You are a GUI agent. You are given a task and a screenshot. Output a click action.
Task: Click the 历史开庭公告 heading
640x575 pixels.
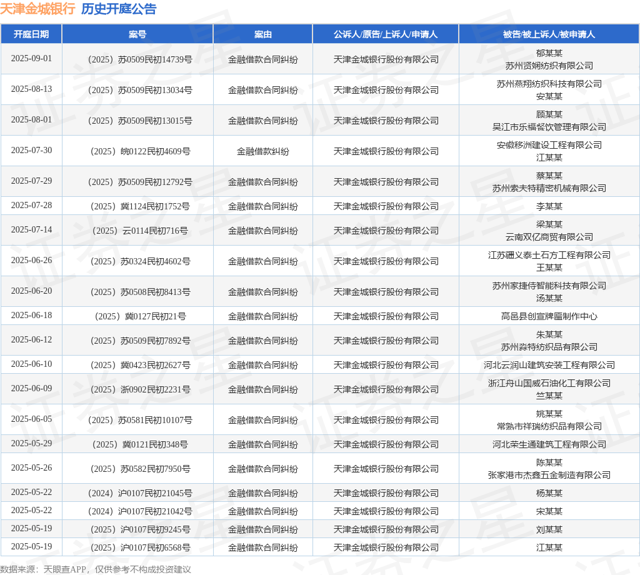pyautogui.click(x=119, y=9)
